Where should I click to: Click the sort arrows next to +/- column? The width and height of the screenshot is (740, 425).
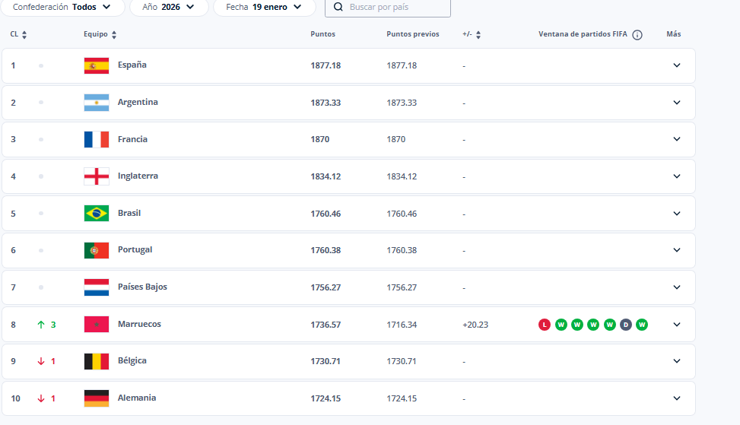(x=478, y=34)
